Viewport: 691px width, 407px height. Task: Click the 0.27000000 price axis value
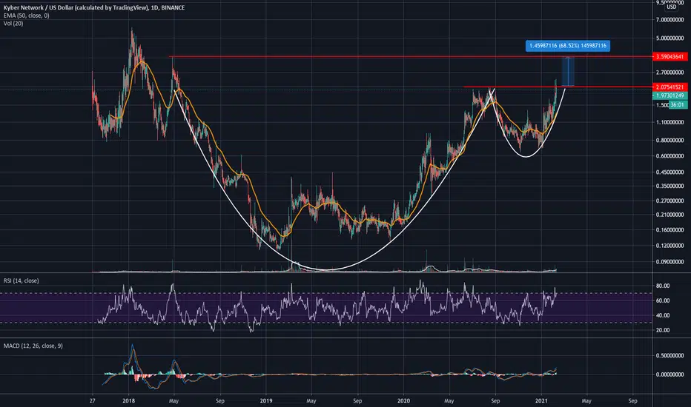(669, 201)
